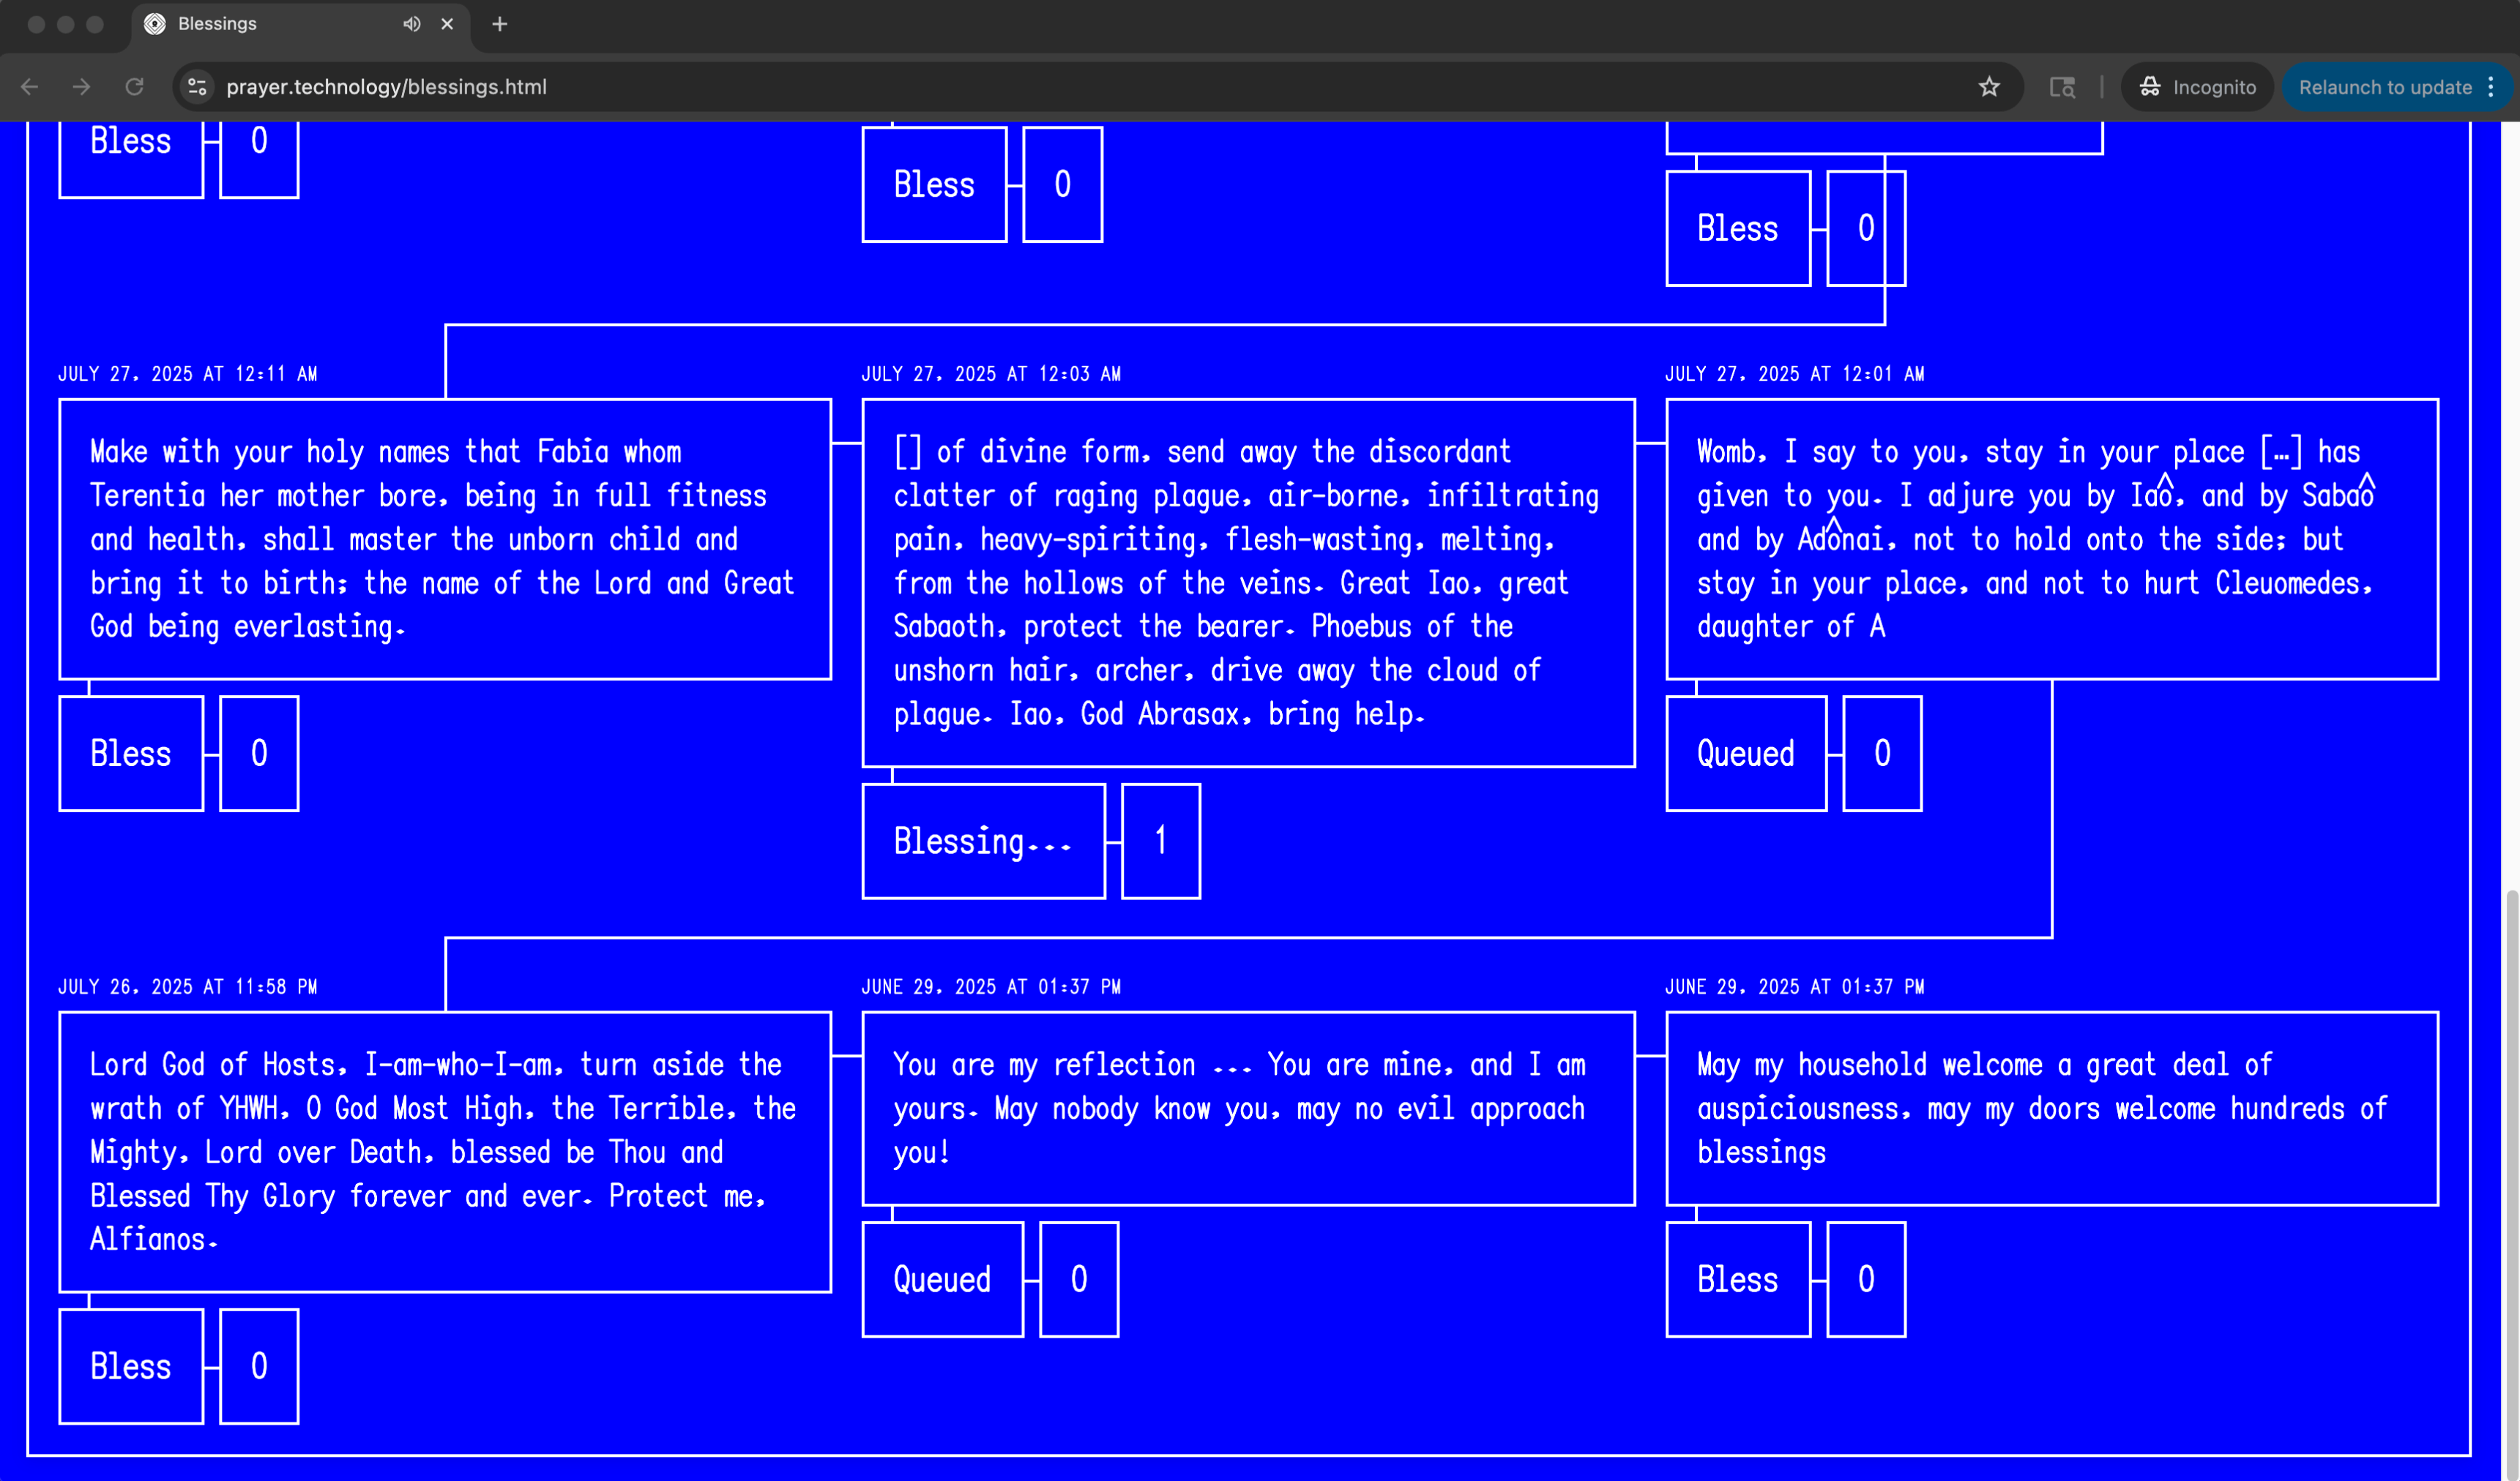
Task: Close the Blessings tab
Action: [x=447, y=24]
